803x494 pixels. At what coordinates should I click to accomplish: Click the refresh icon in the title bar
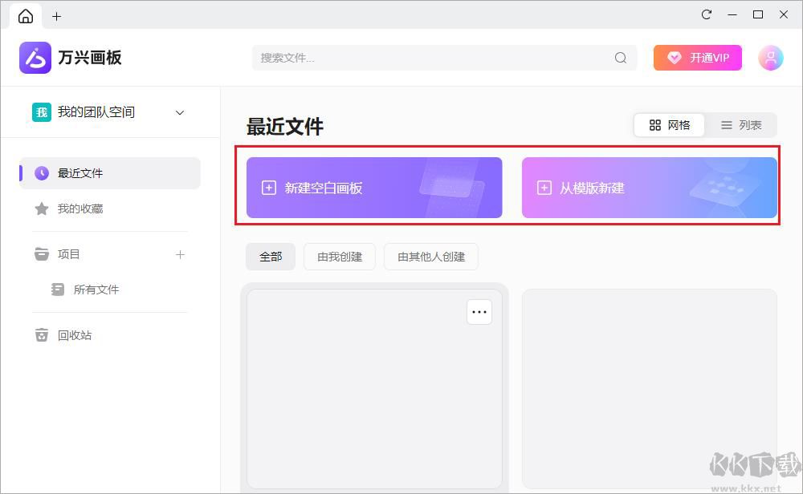(706, 14)
